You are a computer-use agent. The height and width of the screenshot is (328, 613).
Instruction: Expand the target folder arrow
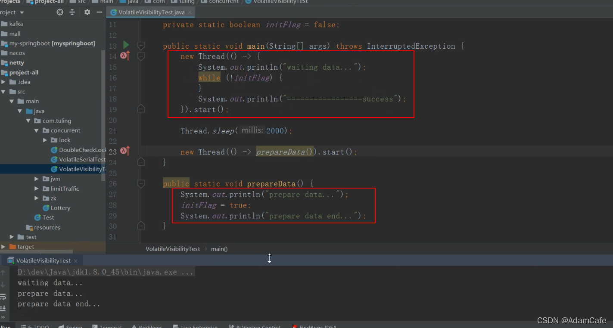3,247
